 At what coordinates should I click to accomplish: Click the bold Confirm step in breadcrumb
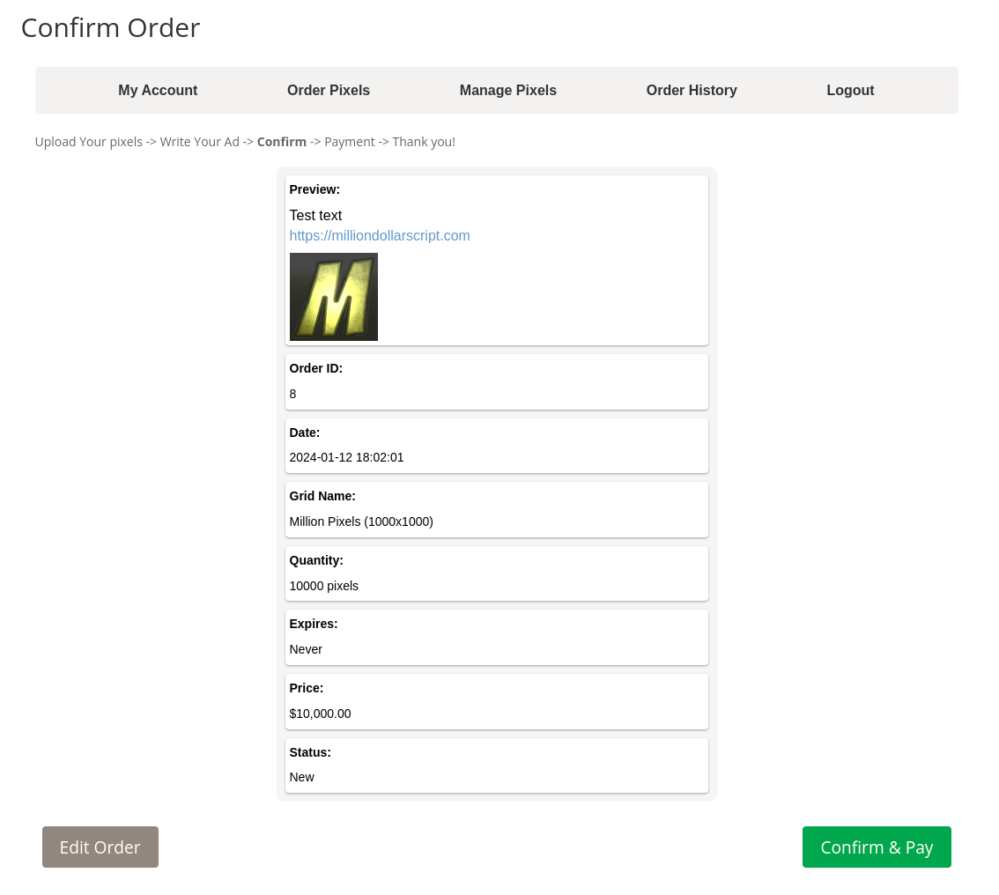pyautogui.click(x=282, y=142)
